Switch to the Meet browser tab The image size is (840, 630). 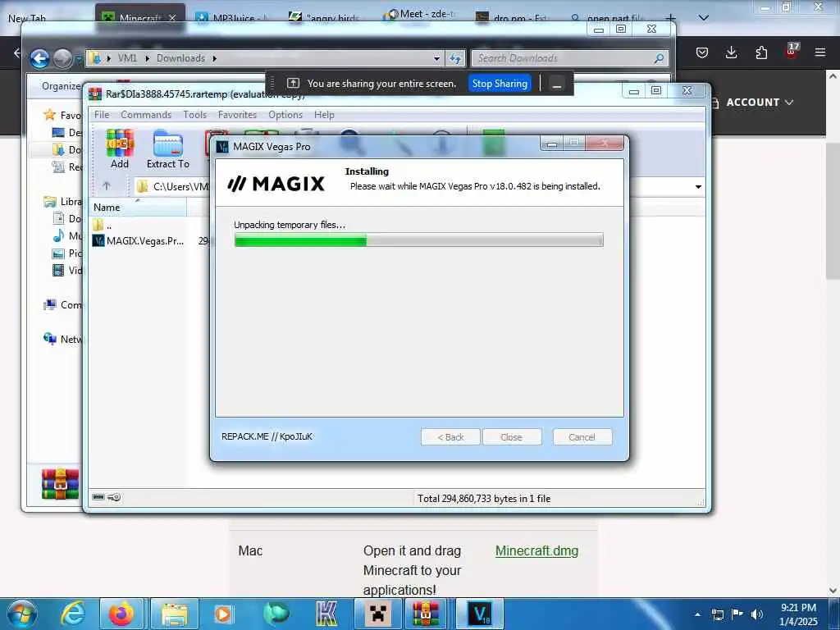point(421,15)
